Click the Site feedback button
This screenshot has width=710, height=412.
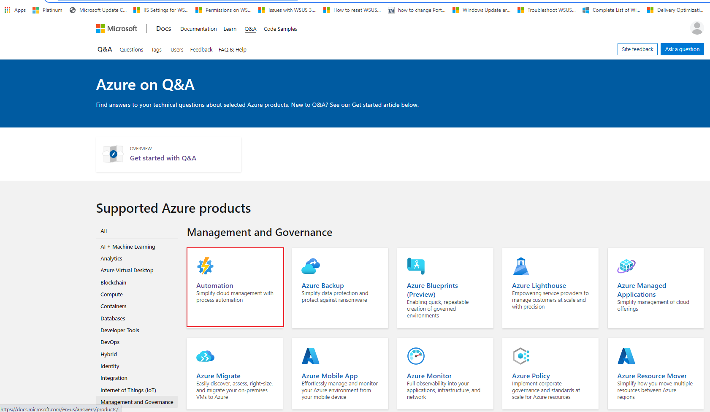[637, 49]
